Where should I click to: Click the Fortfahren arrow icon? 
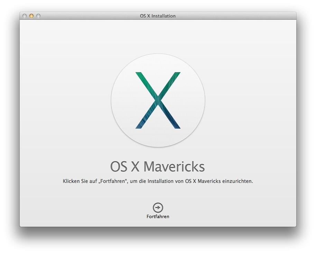(158, 207)
